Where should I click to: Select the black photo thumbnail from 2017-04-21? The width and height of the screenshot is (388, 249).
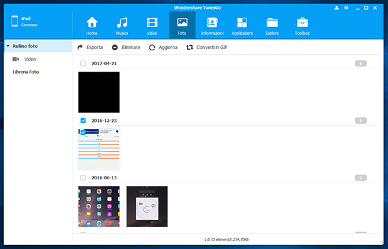[99, 92]
